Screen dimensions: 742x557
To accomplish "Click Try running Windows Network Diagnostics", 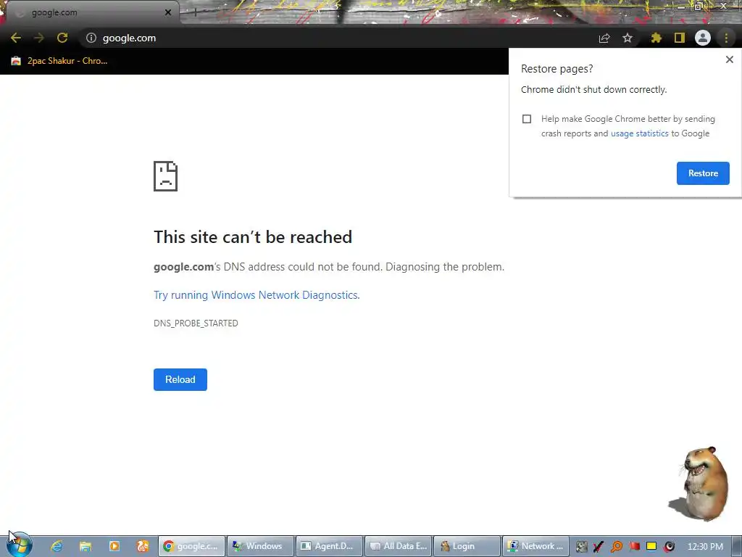I will (257, 295).
